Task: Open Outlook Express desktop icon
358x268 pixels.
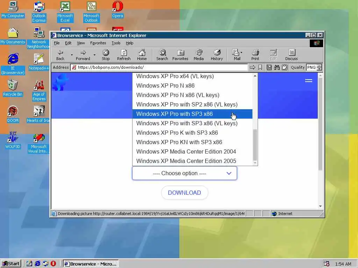Action: [39, 12]
